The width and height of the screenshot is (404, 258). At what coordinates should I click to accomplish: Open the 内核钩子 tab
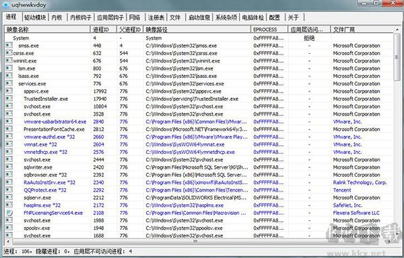click(x=81, y=17)
